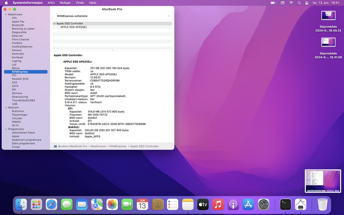Select Thunderbolt/USB4 in the sidebar
This screenshot has width=344, height=215.
(x=23, y=100)
